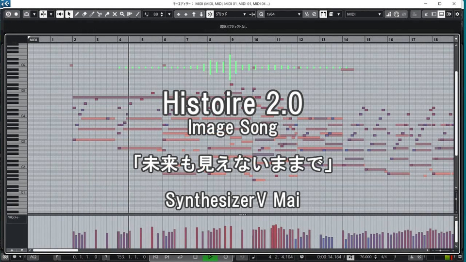The height and width of the screenshot is (262, 466).
Task: Select the Time Warp tool
Action: pos(130,14)
